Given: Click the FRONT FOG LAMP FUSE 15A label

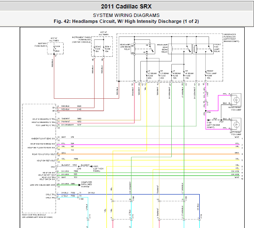Looking at the screenshot, I should [x=212, y=75].
